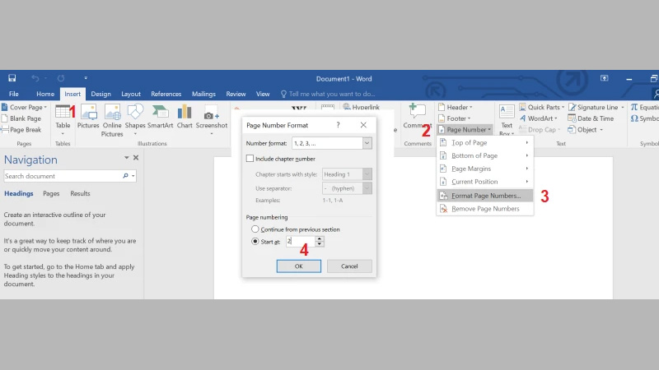The height and width of the screenshot is (370, 659).
Task: Switch to the Design ribbon tab
Action: 100,95
